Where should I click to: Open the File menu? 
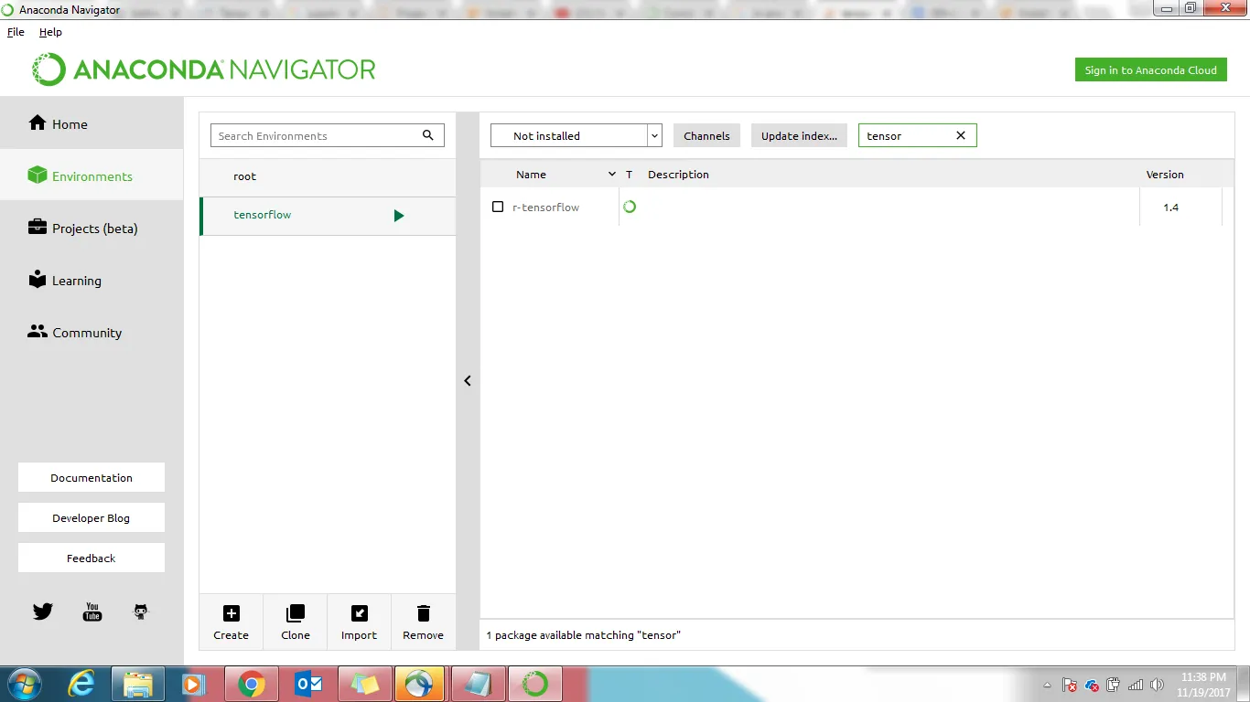(16, 32)
